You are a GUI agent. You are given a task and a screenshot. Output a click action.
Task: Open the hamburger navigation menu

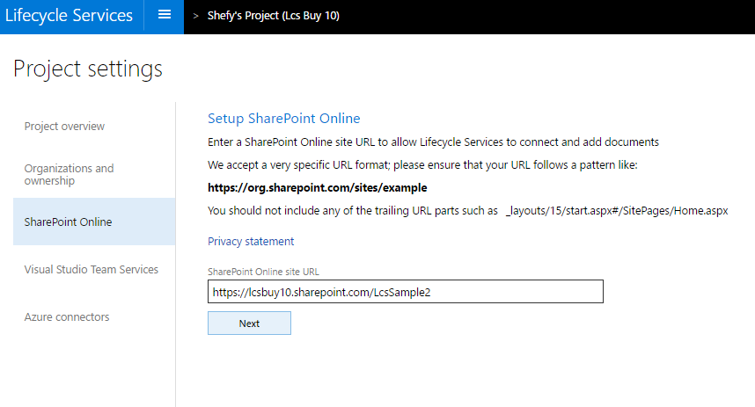coord(164,16)
